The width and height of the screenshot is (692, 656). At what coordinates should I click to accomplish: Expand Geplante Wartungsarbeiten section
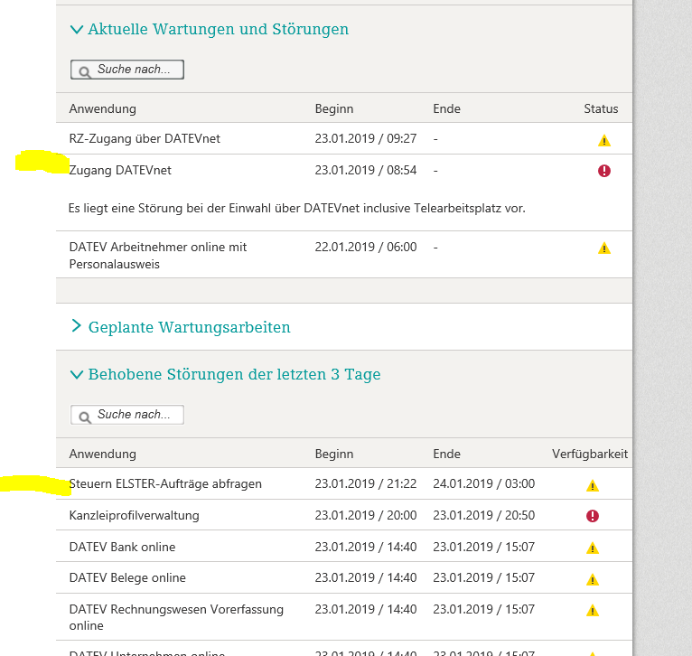[77, 327]
